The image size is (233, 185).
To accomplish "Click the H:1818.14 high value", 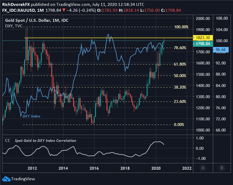I will tap(129, 10).
